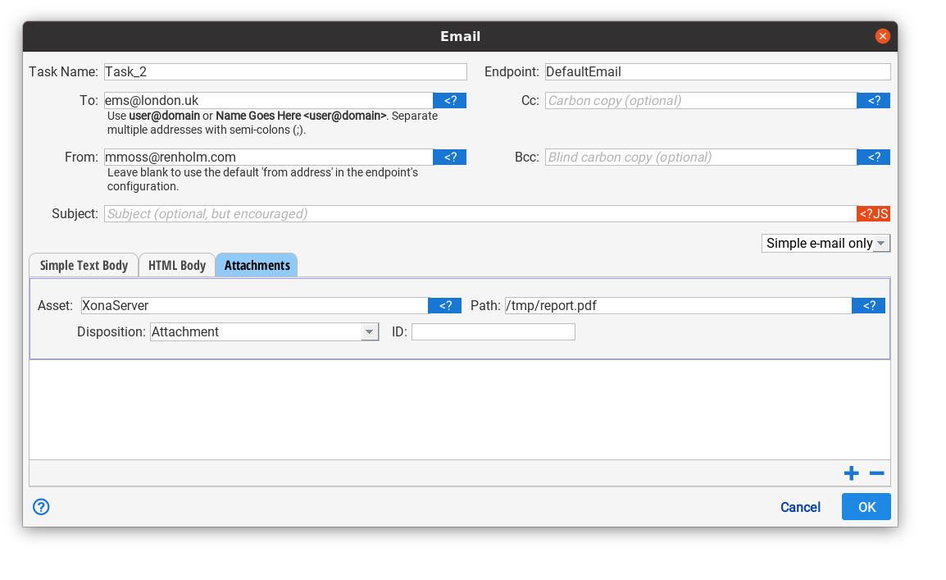Remove the attachment with the minus icon

click(x=876, y=473)
